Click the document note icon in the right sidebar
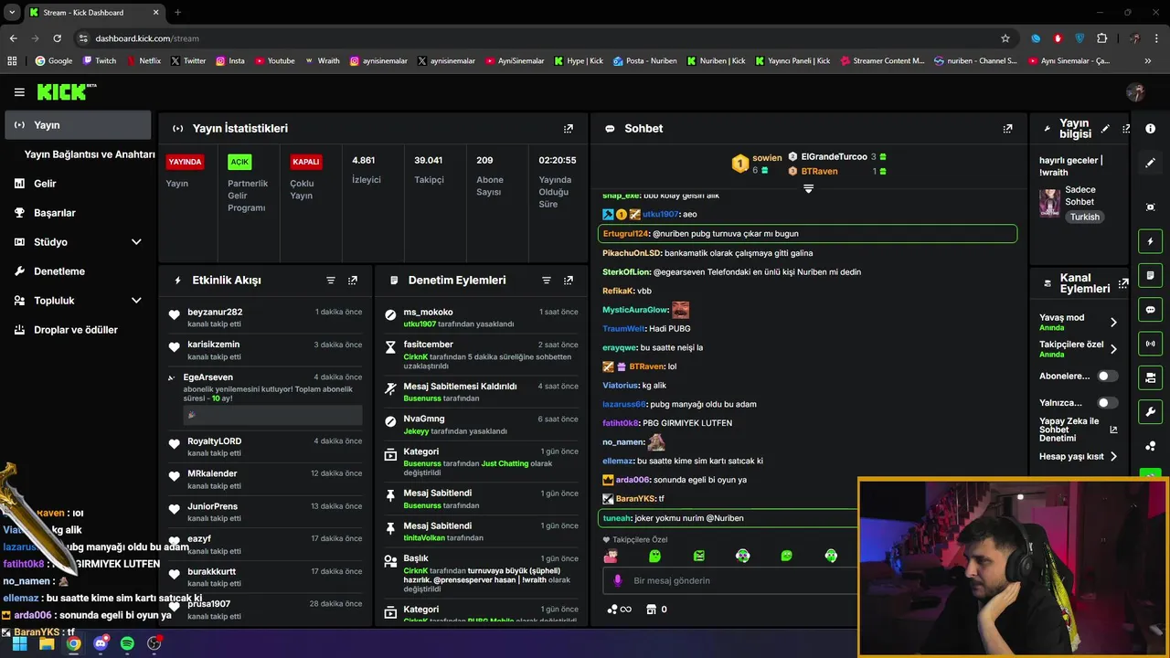 [1151, 275]
